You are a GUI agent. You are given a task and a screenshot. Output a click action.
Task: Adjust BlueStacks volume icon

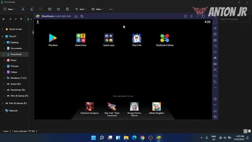coord(215,28)
